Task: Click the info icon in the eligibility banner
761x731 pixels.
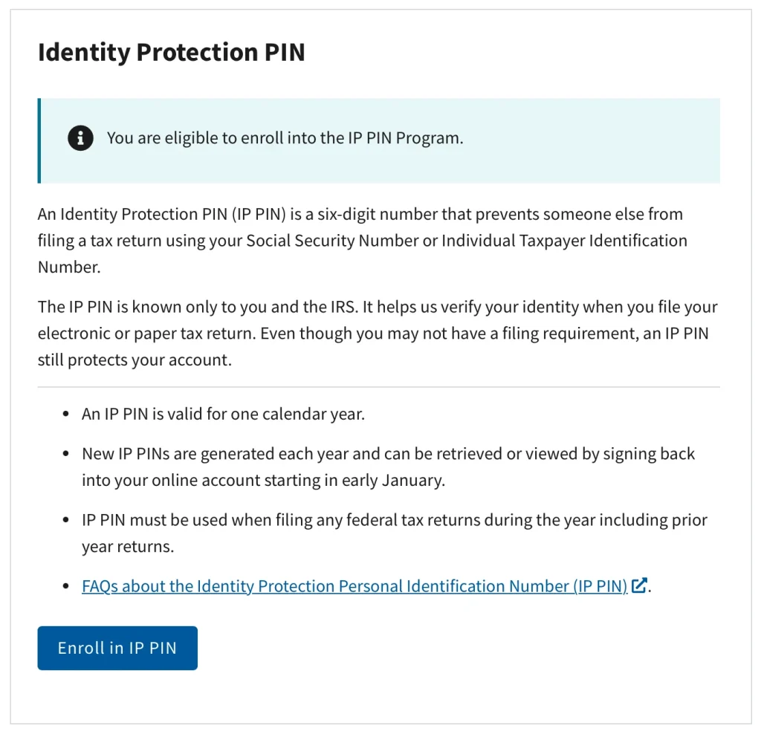Action: 80,138
